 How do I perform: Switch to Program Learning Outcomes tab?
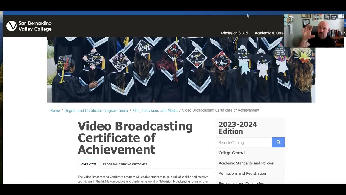[x=125, y=164]
